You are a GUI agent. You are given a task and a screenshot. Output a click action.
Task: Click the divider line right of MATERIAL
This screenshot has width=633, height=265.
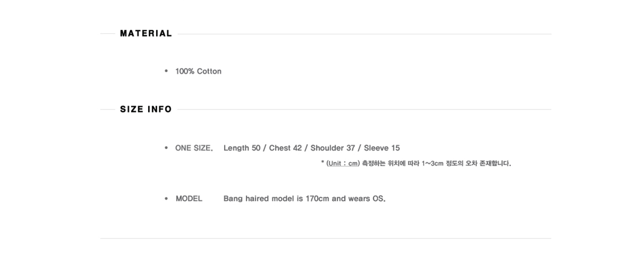point(364,34)
